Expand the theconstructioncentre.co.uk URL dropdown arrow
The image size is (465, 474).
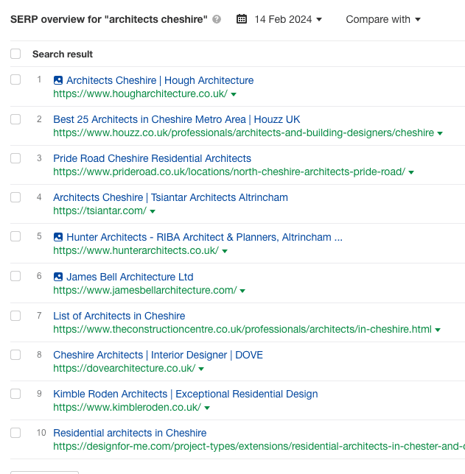tap(438, 330)
